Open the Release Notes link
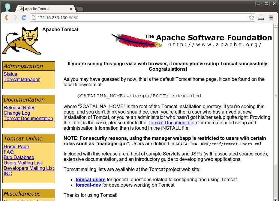 pos(19,108)
